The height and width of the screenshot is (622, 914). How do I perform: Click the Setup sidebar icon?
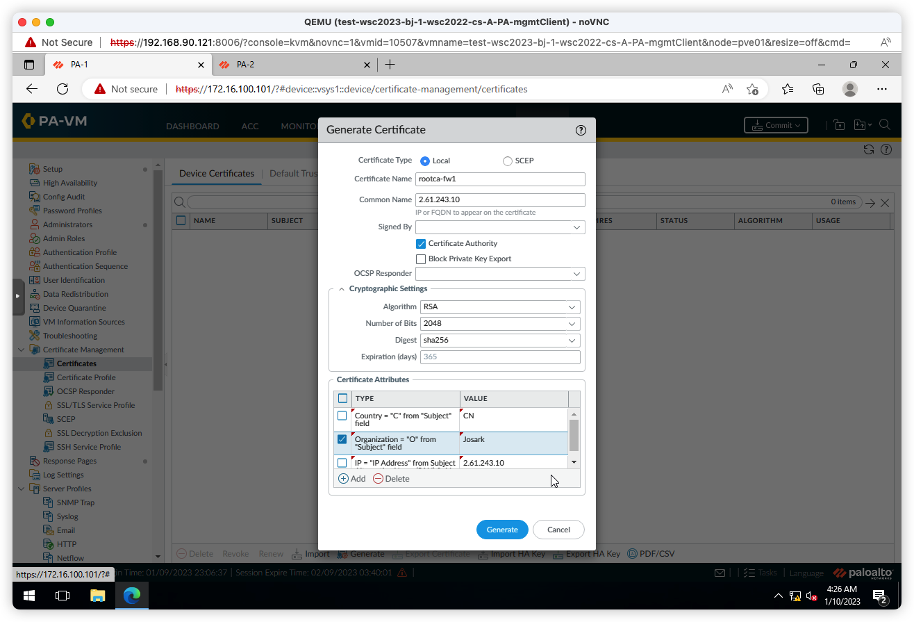click(35, 169)
